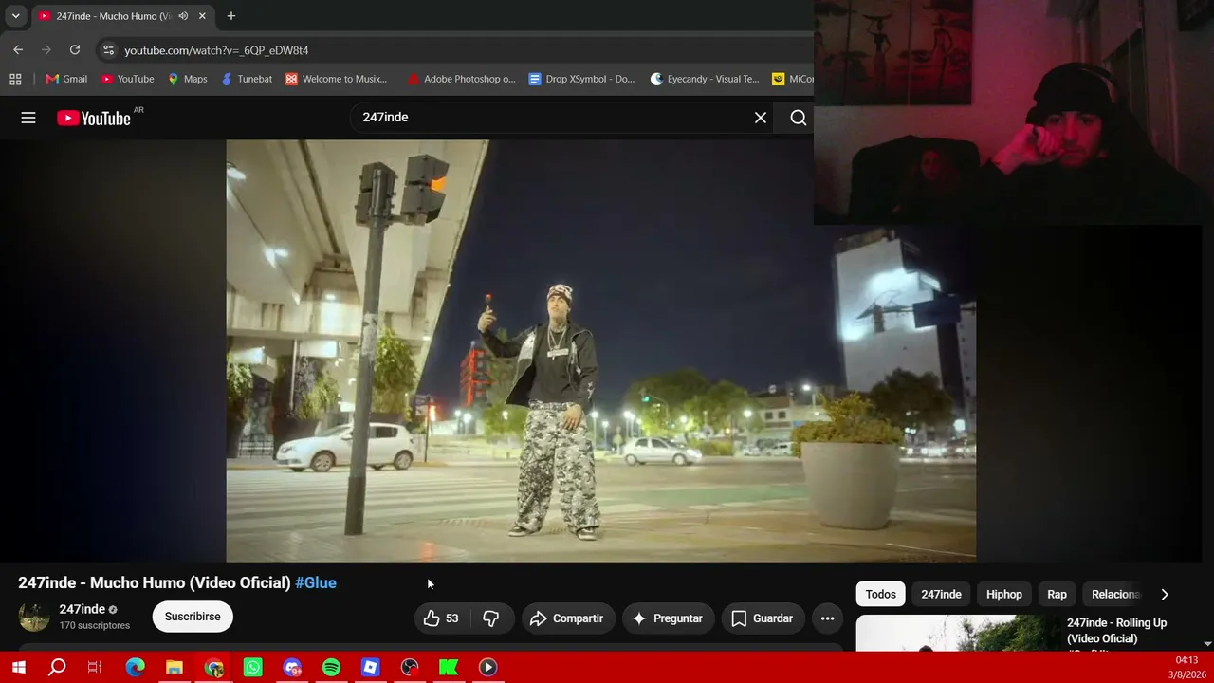Select the Hiphop filter chip
This screenshot has height=683, width=1214.
point(1004,594)
